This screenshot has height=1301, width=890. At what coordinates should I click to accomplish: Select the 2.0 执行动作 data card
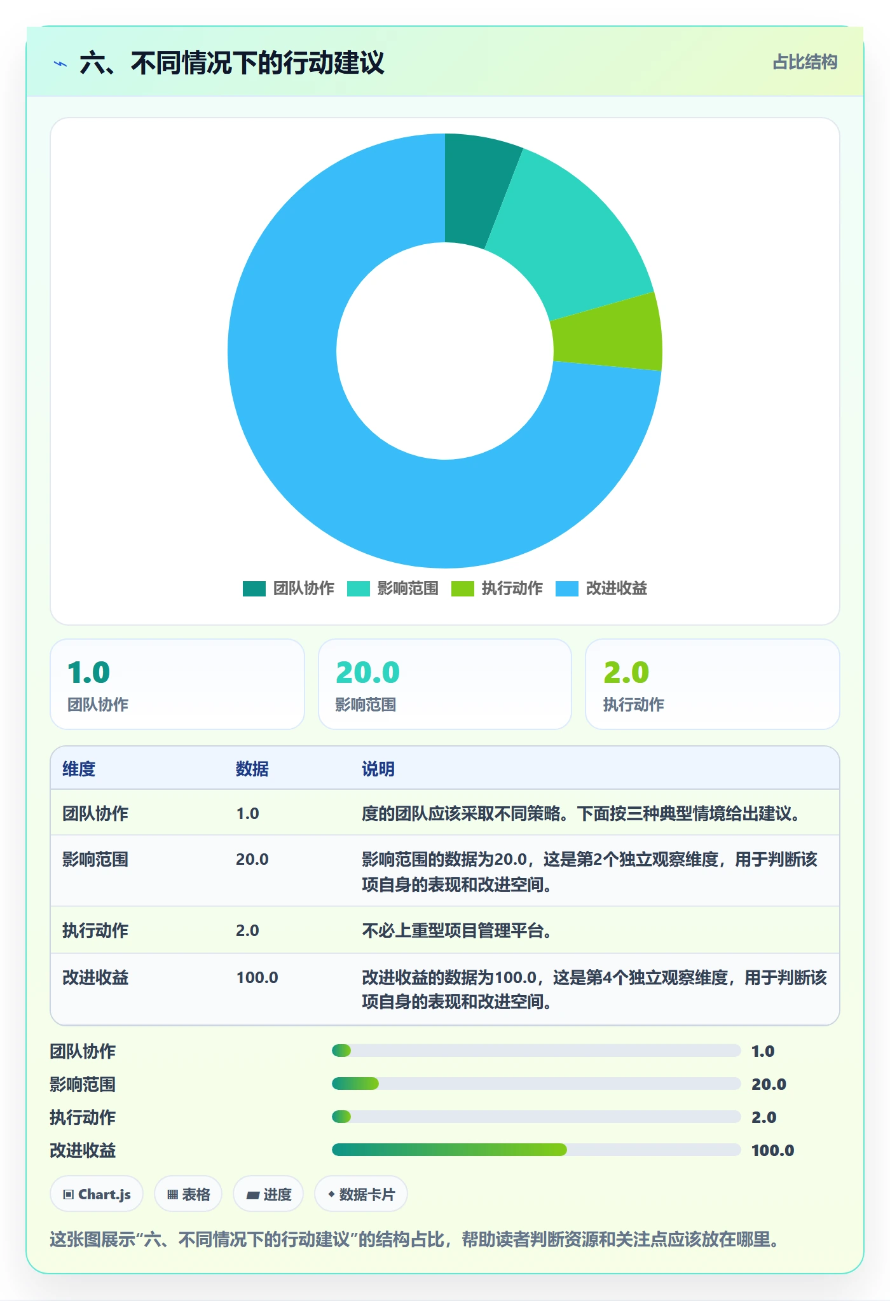point(713,684)
